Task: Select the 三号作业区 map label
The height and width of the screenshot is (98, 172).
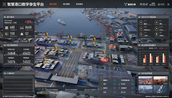Action: [x=41, y=34]
